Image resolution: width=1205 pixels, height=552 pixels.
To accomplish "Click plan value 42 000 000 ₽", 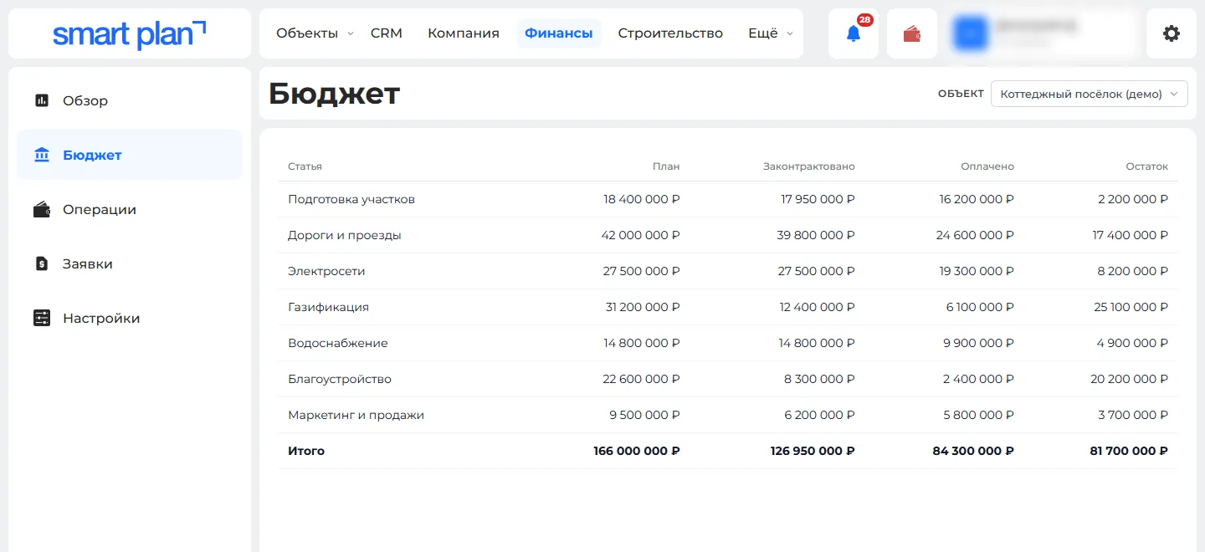I will tap(641, 235).
